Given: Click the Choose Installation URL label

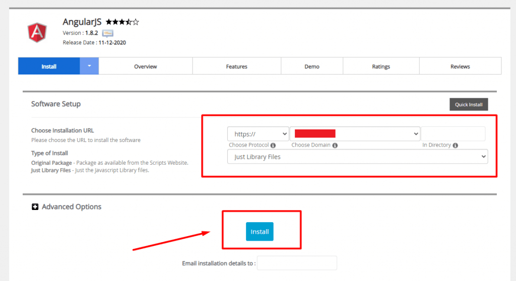Looking at the screenshot, I should pos(62,130).
